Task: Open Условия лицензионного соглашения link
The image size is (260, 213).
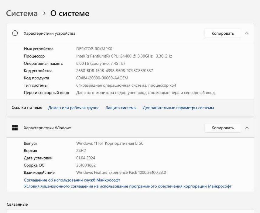Action: 128,186
